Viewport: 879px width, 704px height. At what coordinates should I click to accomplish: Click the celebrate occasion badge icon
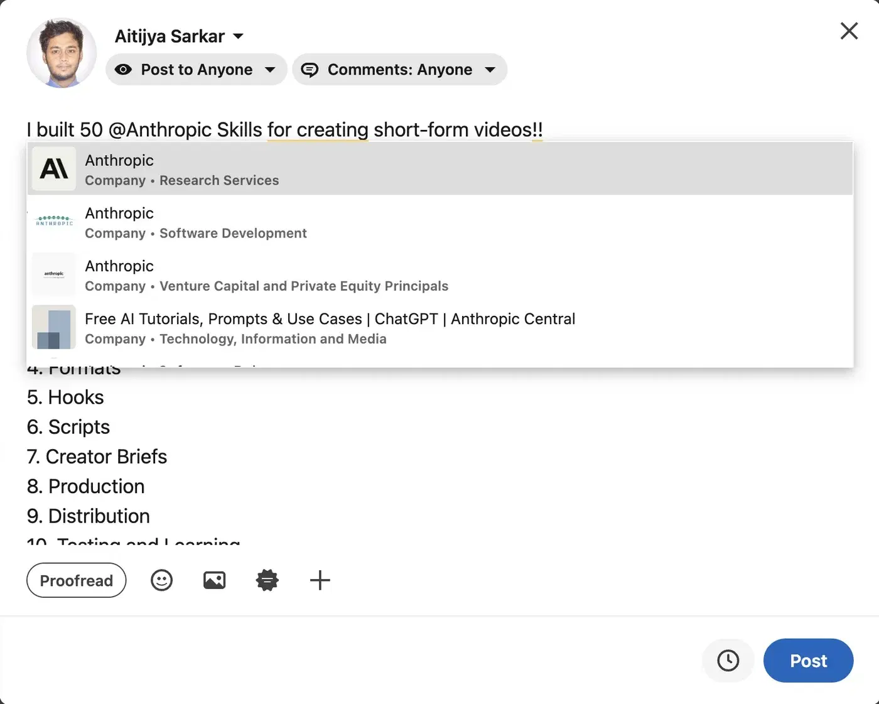click(x=267, y=580)
